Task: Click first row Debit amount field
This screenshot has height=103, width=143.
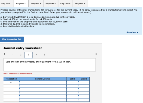Action: tap(72, 83)
